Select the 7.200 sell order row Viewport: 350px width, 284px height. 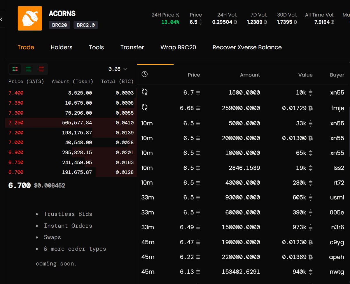[71, 133]
